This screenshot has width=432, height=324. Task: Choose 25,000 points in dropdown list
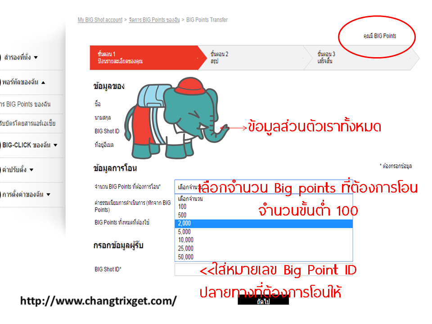(x=264, y=248)
